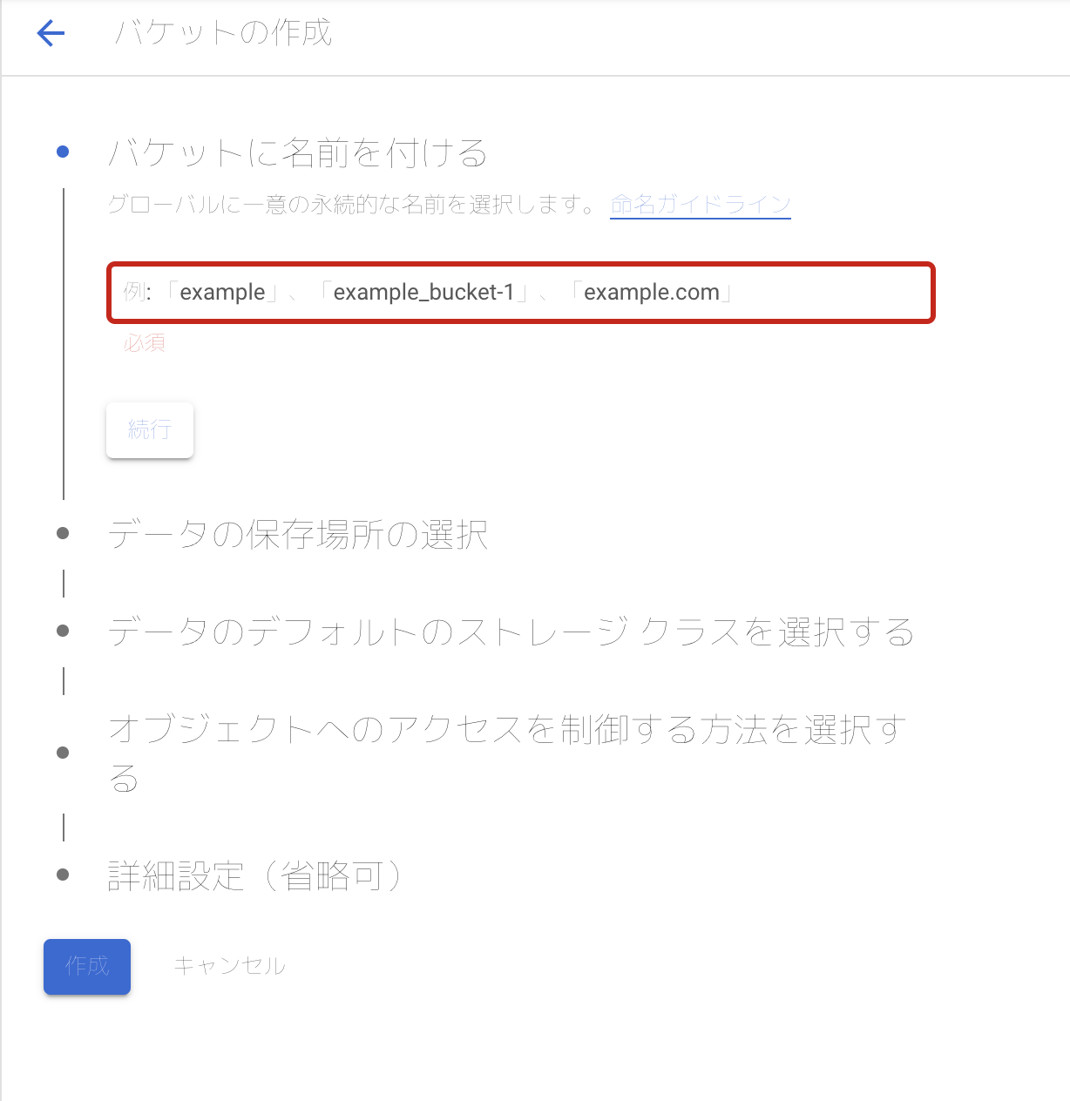
Task: Click the バケットの作成 page title
Action: pos(223,33)
